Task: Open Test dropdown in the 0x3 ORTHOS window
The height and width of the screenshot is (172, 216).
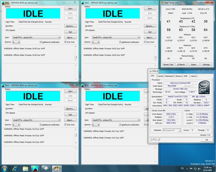Action: pyautogui.click(x=37, y=120)
